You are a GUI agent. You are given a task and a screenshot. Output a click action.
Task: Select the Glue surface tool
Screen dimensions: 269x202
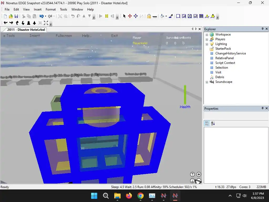184,16
